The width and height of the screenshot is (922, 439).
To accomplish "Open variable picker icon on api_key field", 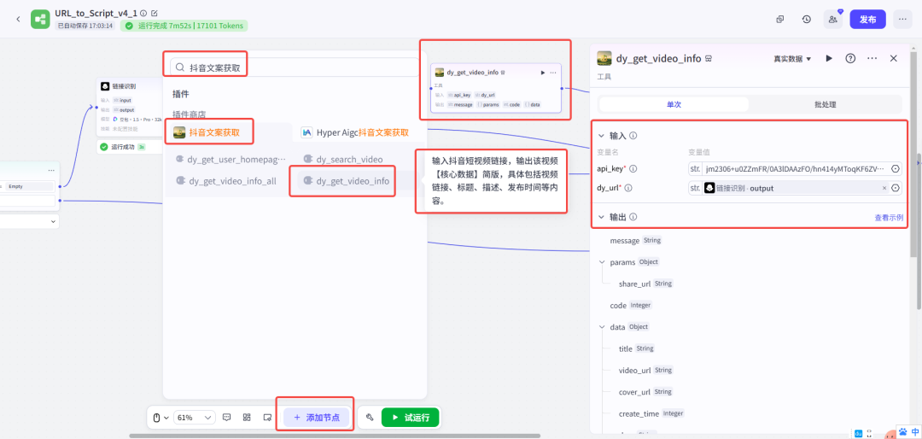I will click(896, 169).
